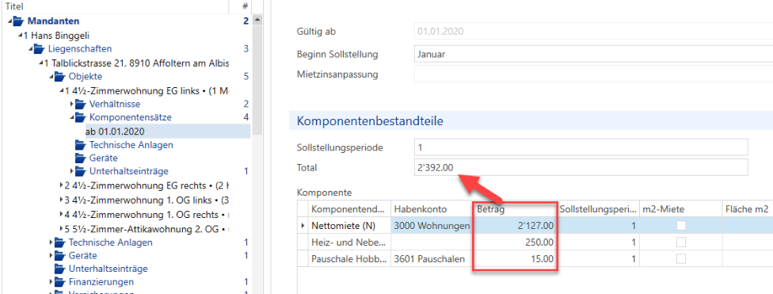773x294 pixels.
Task: Click the tree scrollbar up arrow
Action: [x=257, y=20]
